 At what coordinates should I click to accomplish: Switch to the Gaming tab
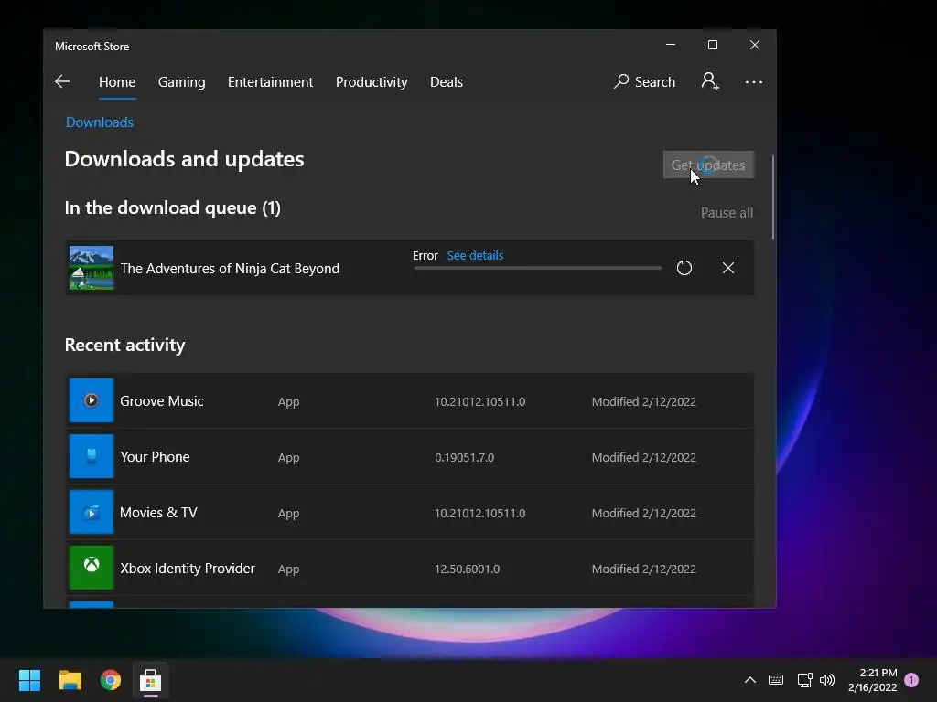pyautogui.click(x=182, y=81)
